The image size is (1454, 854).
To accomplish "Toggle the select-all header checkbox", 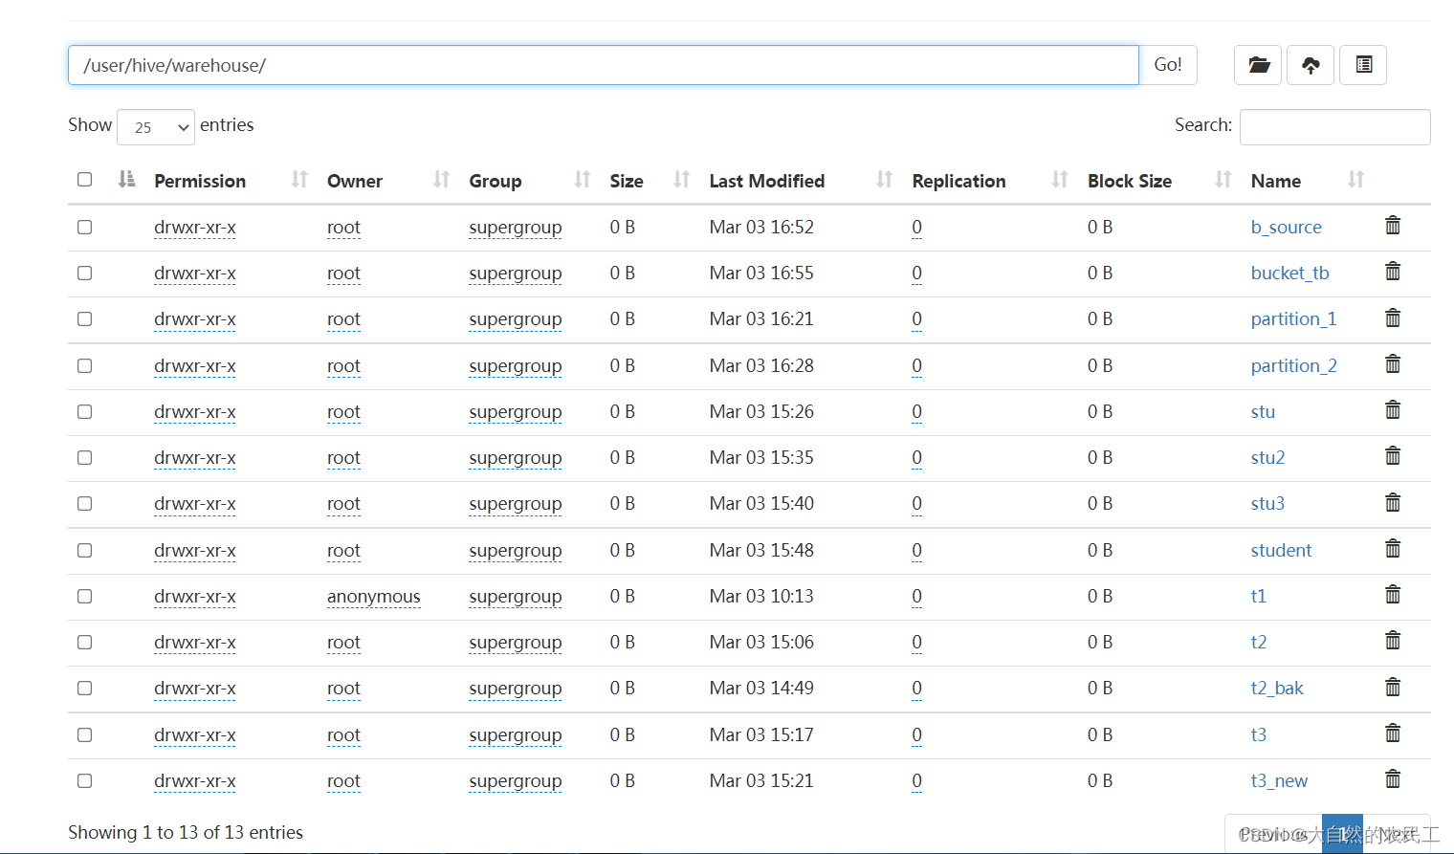I will (85, 180).
